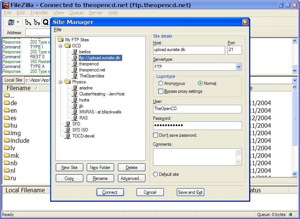The height and width of the screenshot is (219, 300).
Task: Collapse the OCD folder tree node
Action: (x=60, y=46)
